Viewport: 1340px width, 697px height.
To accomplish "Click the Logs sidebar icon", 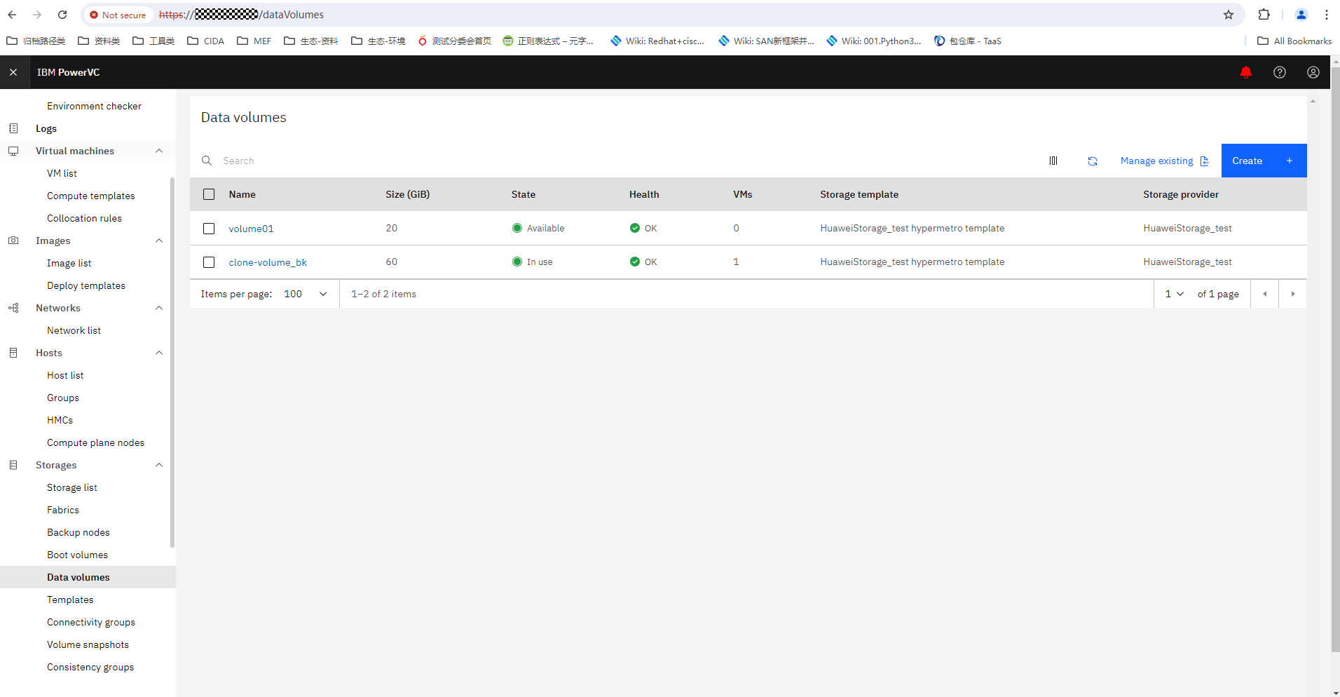I will click(x=13, y=128).
